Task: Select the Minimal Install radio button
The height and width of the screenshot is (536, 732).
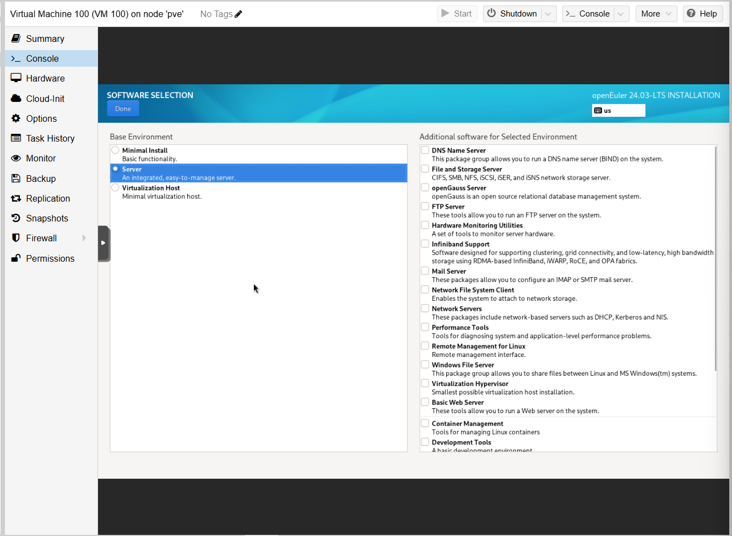Action: click(x=116, y=150)
